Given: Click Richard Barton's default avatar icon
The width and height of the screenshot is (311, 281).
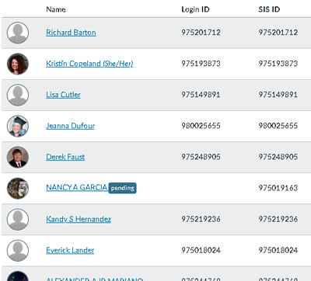Looking at the screenshot, I should 18,33.
